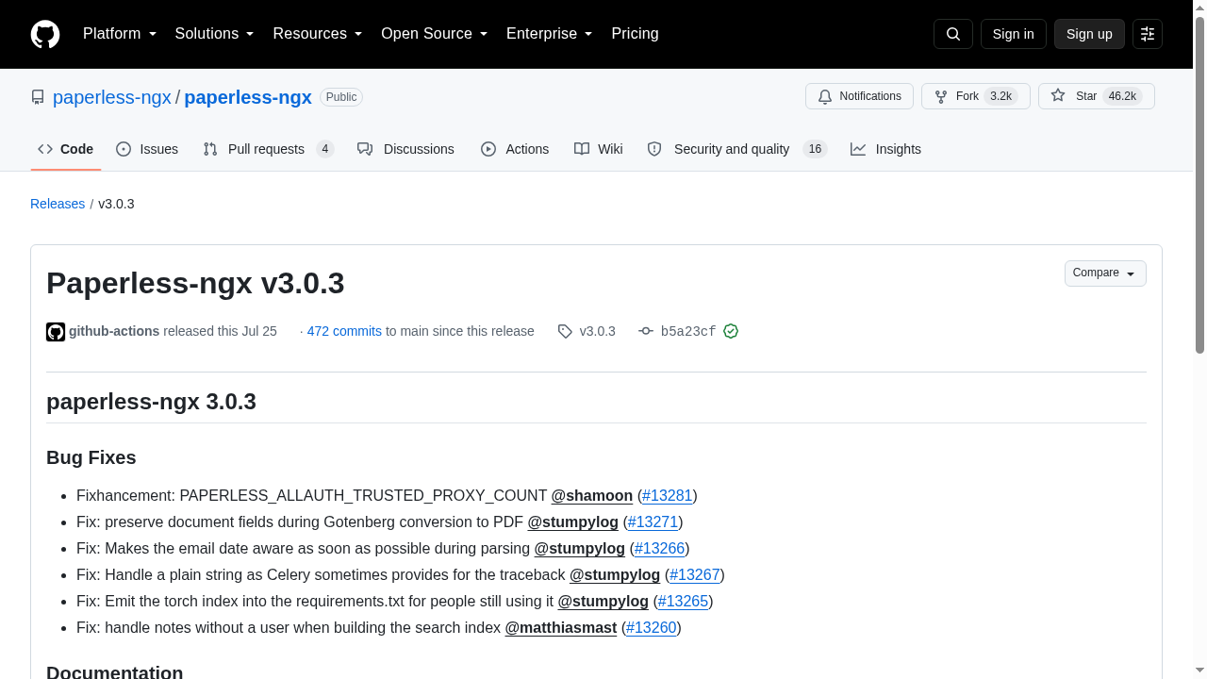Image resolution: width=1207 pixels, height=679 pixels.
Task: Open appearance settings sliders icon
Action: point(1148,34)
